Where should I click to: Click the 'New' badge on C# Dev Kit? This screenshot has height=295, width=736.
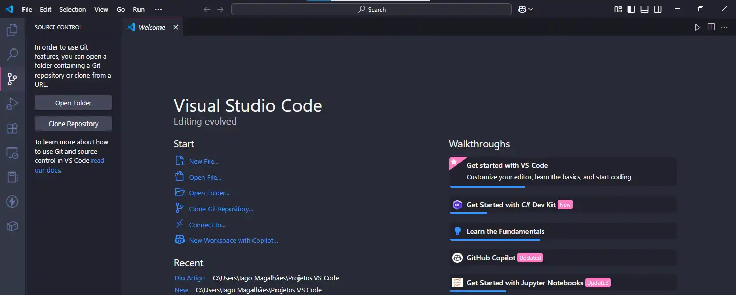[x=565, y=205]
